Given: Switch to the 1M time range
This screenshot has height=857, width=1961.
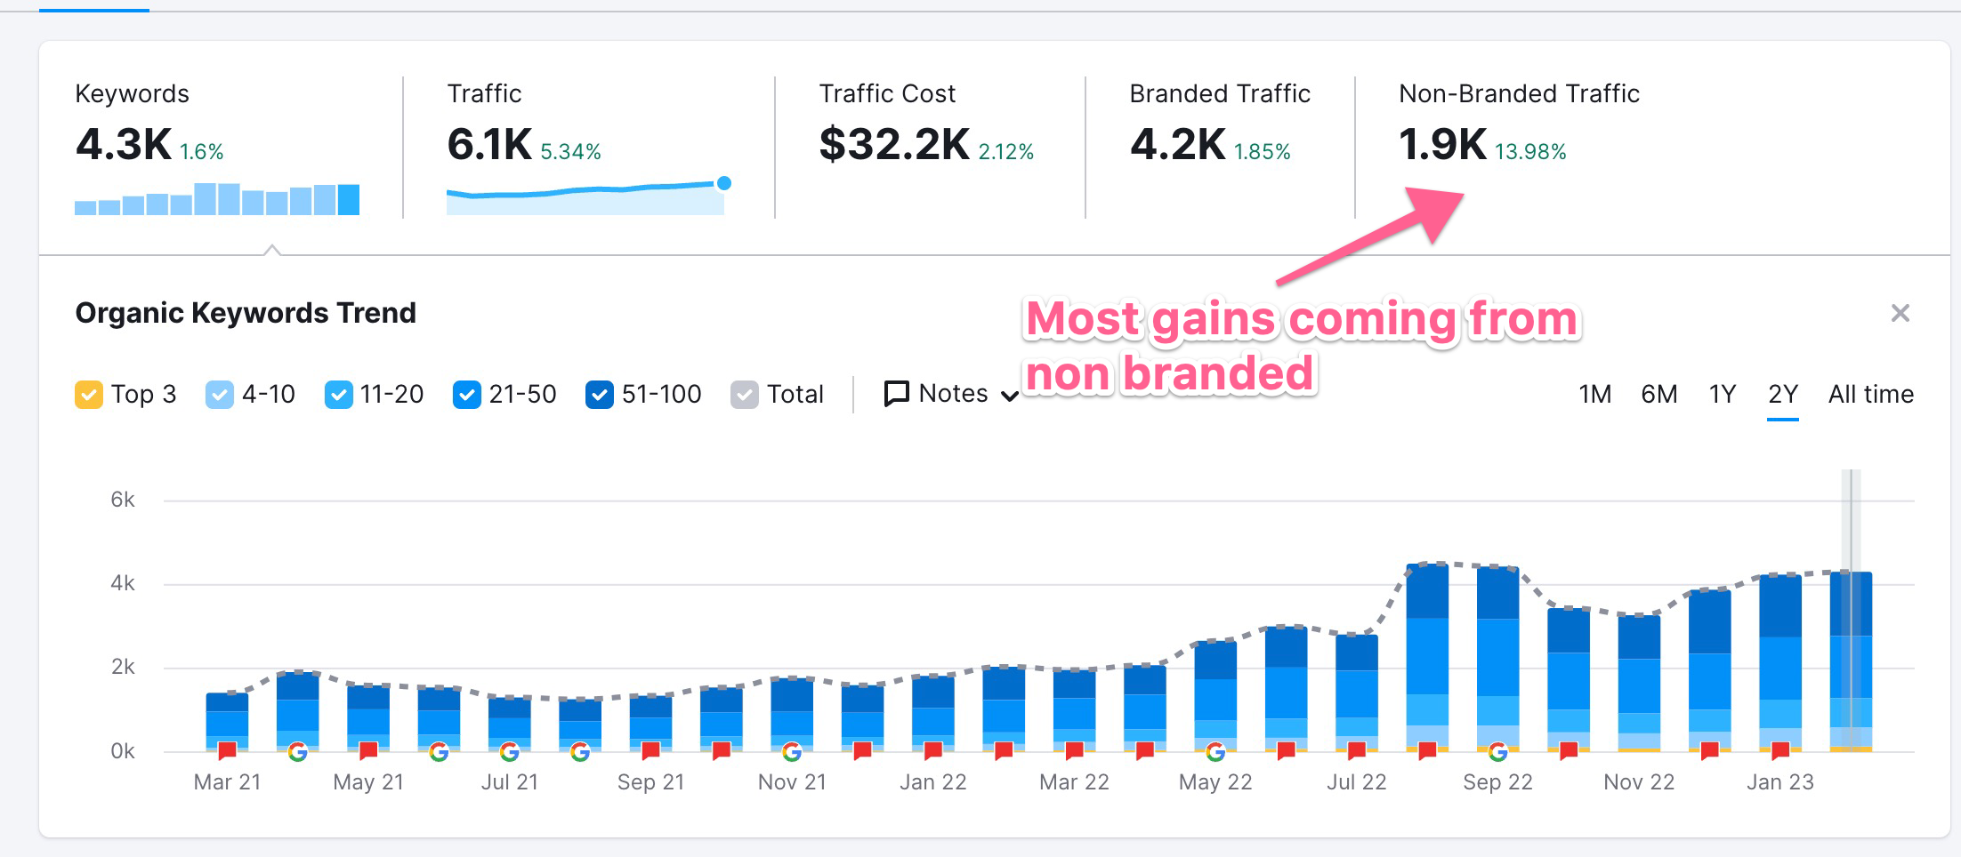Looking at the screenshot, I should point(1595,394).
